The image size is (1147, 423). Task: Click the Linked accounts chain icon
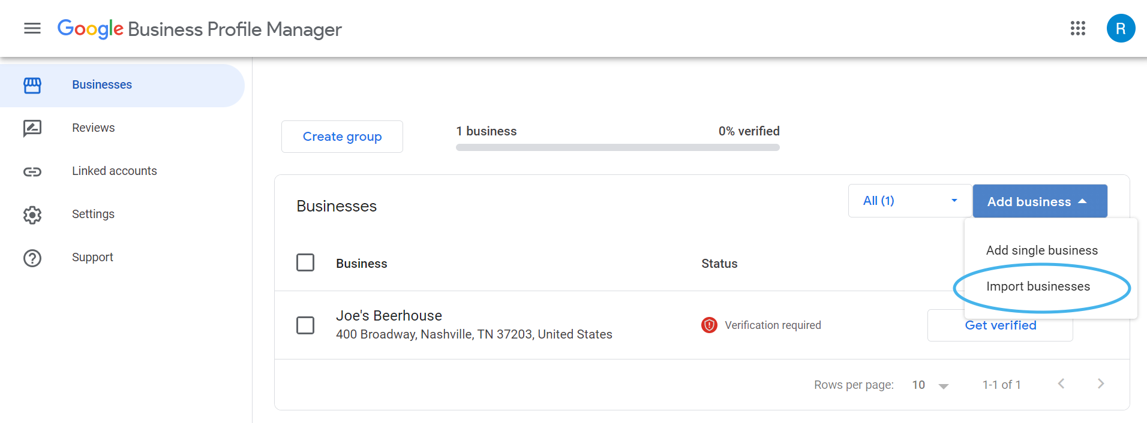pyautogui.click(x=32, y=172)
